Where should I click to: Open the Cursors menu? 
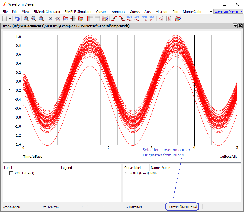coord(101,12)
